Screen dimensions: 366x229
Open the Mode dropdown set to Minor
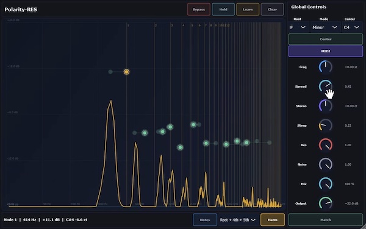pos(325,27)
